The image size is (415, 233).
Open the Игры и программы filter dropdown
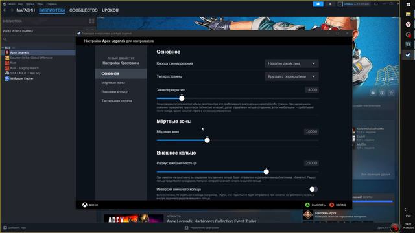tap(18, 31)
